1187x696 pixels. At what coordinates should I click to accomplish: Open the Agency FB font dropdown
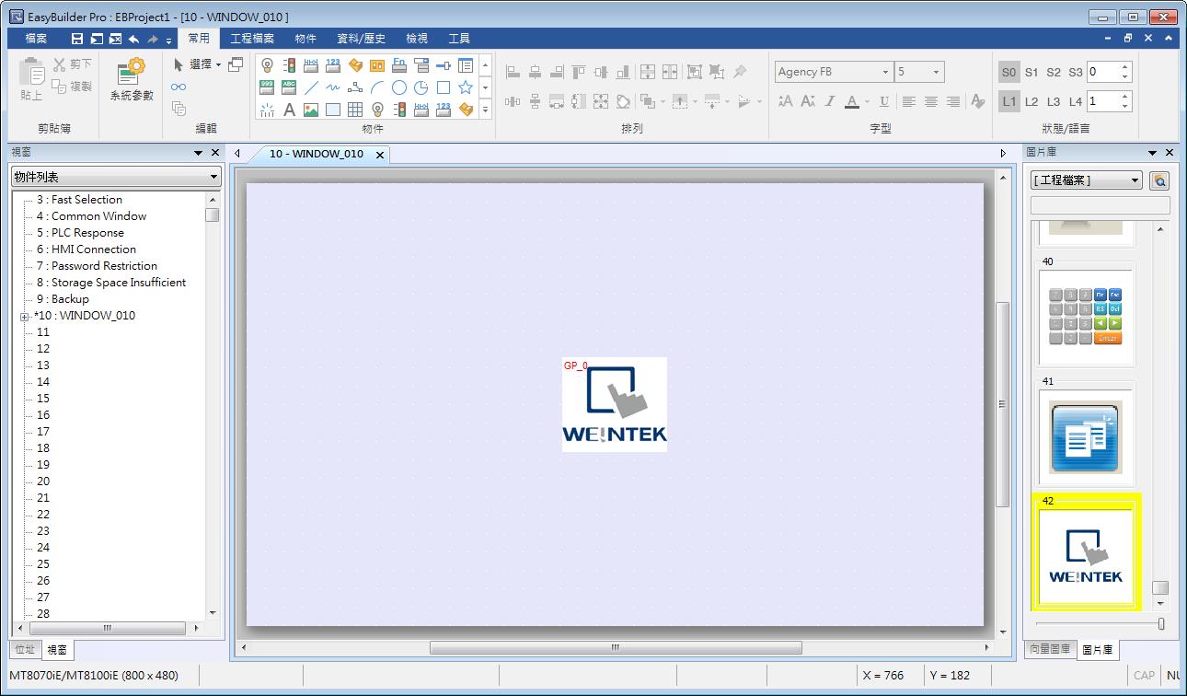click(885, 72)
